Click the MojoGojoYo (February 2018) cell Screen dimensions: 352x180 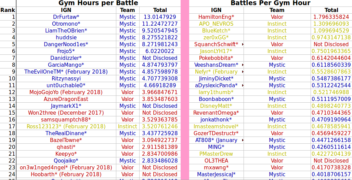66,92
